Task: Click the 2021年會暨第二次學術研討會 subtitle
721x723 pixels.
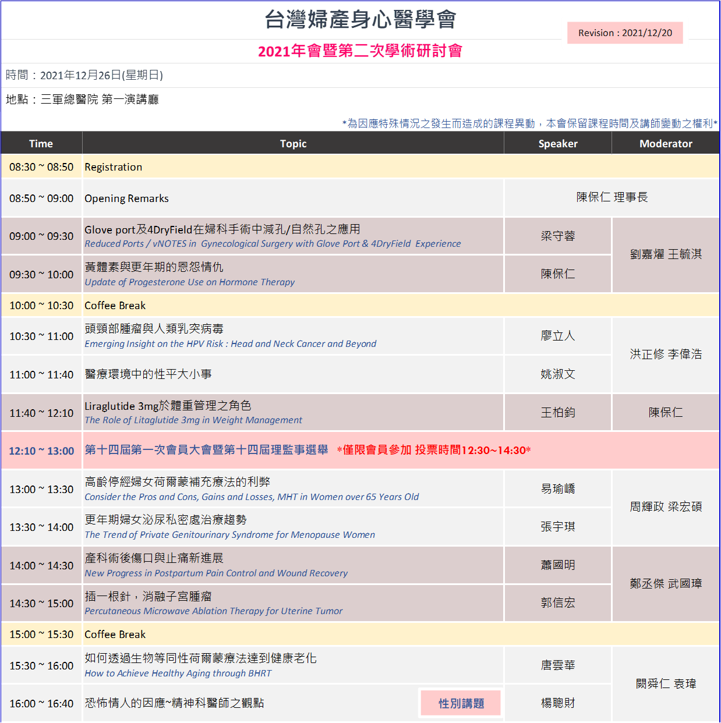Action: coord(360,51)
